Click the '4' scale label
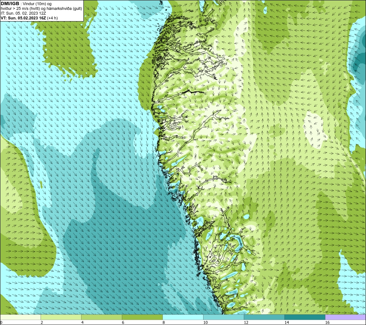The height and width of the screenshot is (325, 366). 82,323
